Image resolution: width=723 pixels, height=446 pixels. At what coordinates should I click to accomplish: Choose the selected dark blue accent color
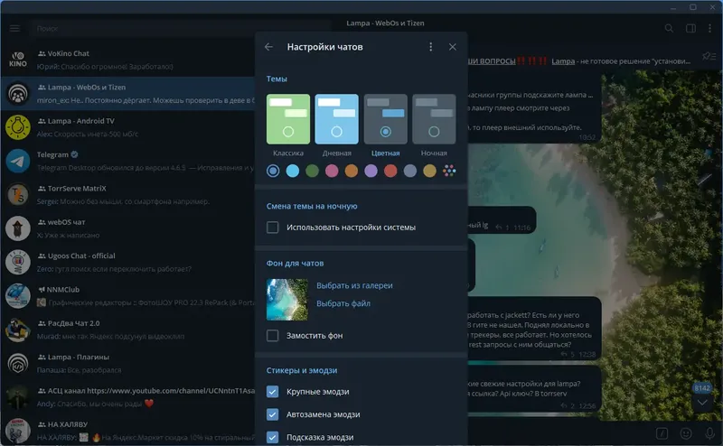[x=273, y=171]
